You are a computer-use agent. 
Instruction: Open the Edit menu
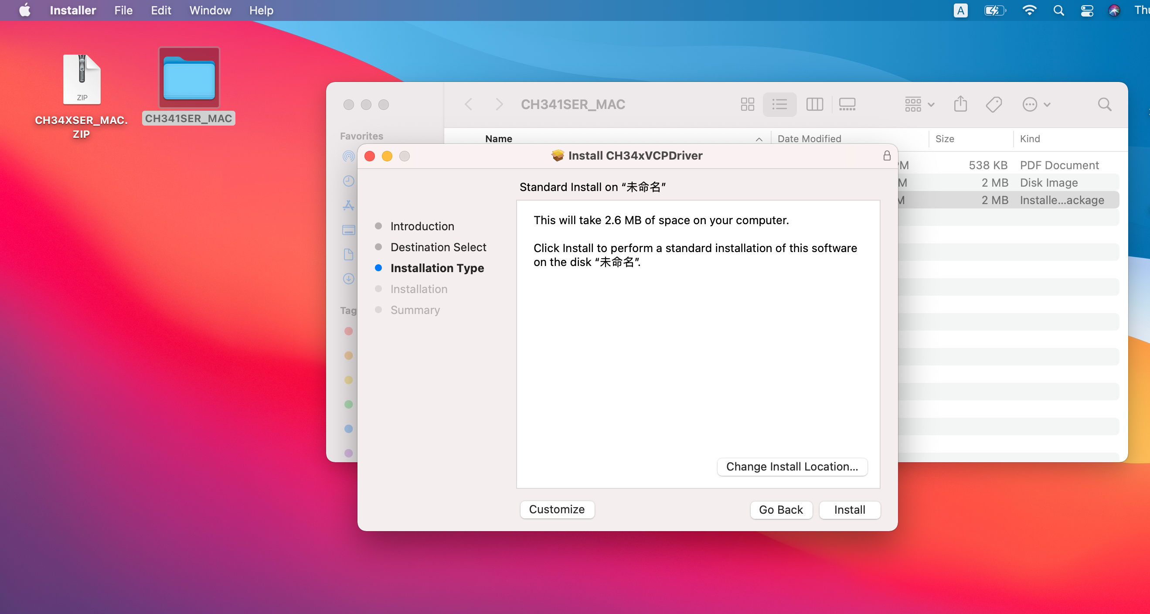point(161,10)
